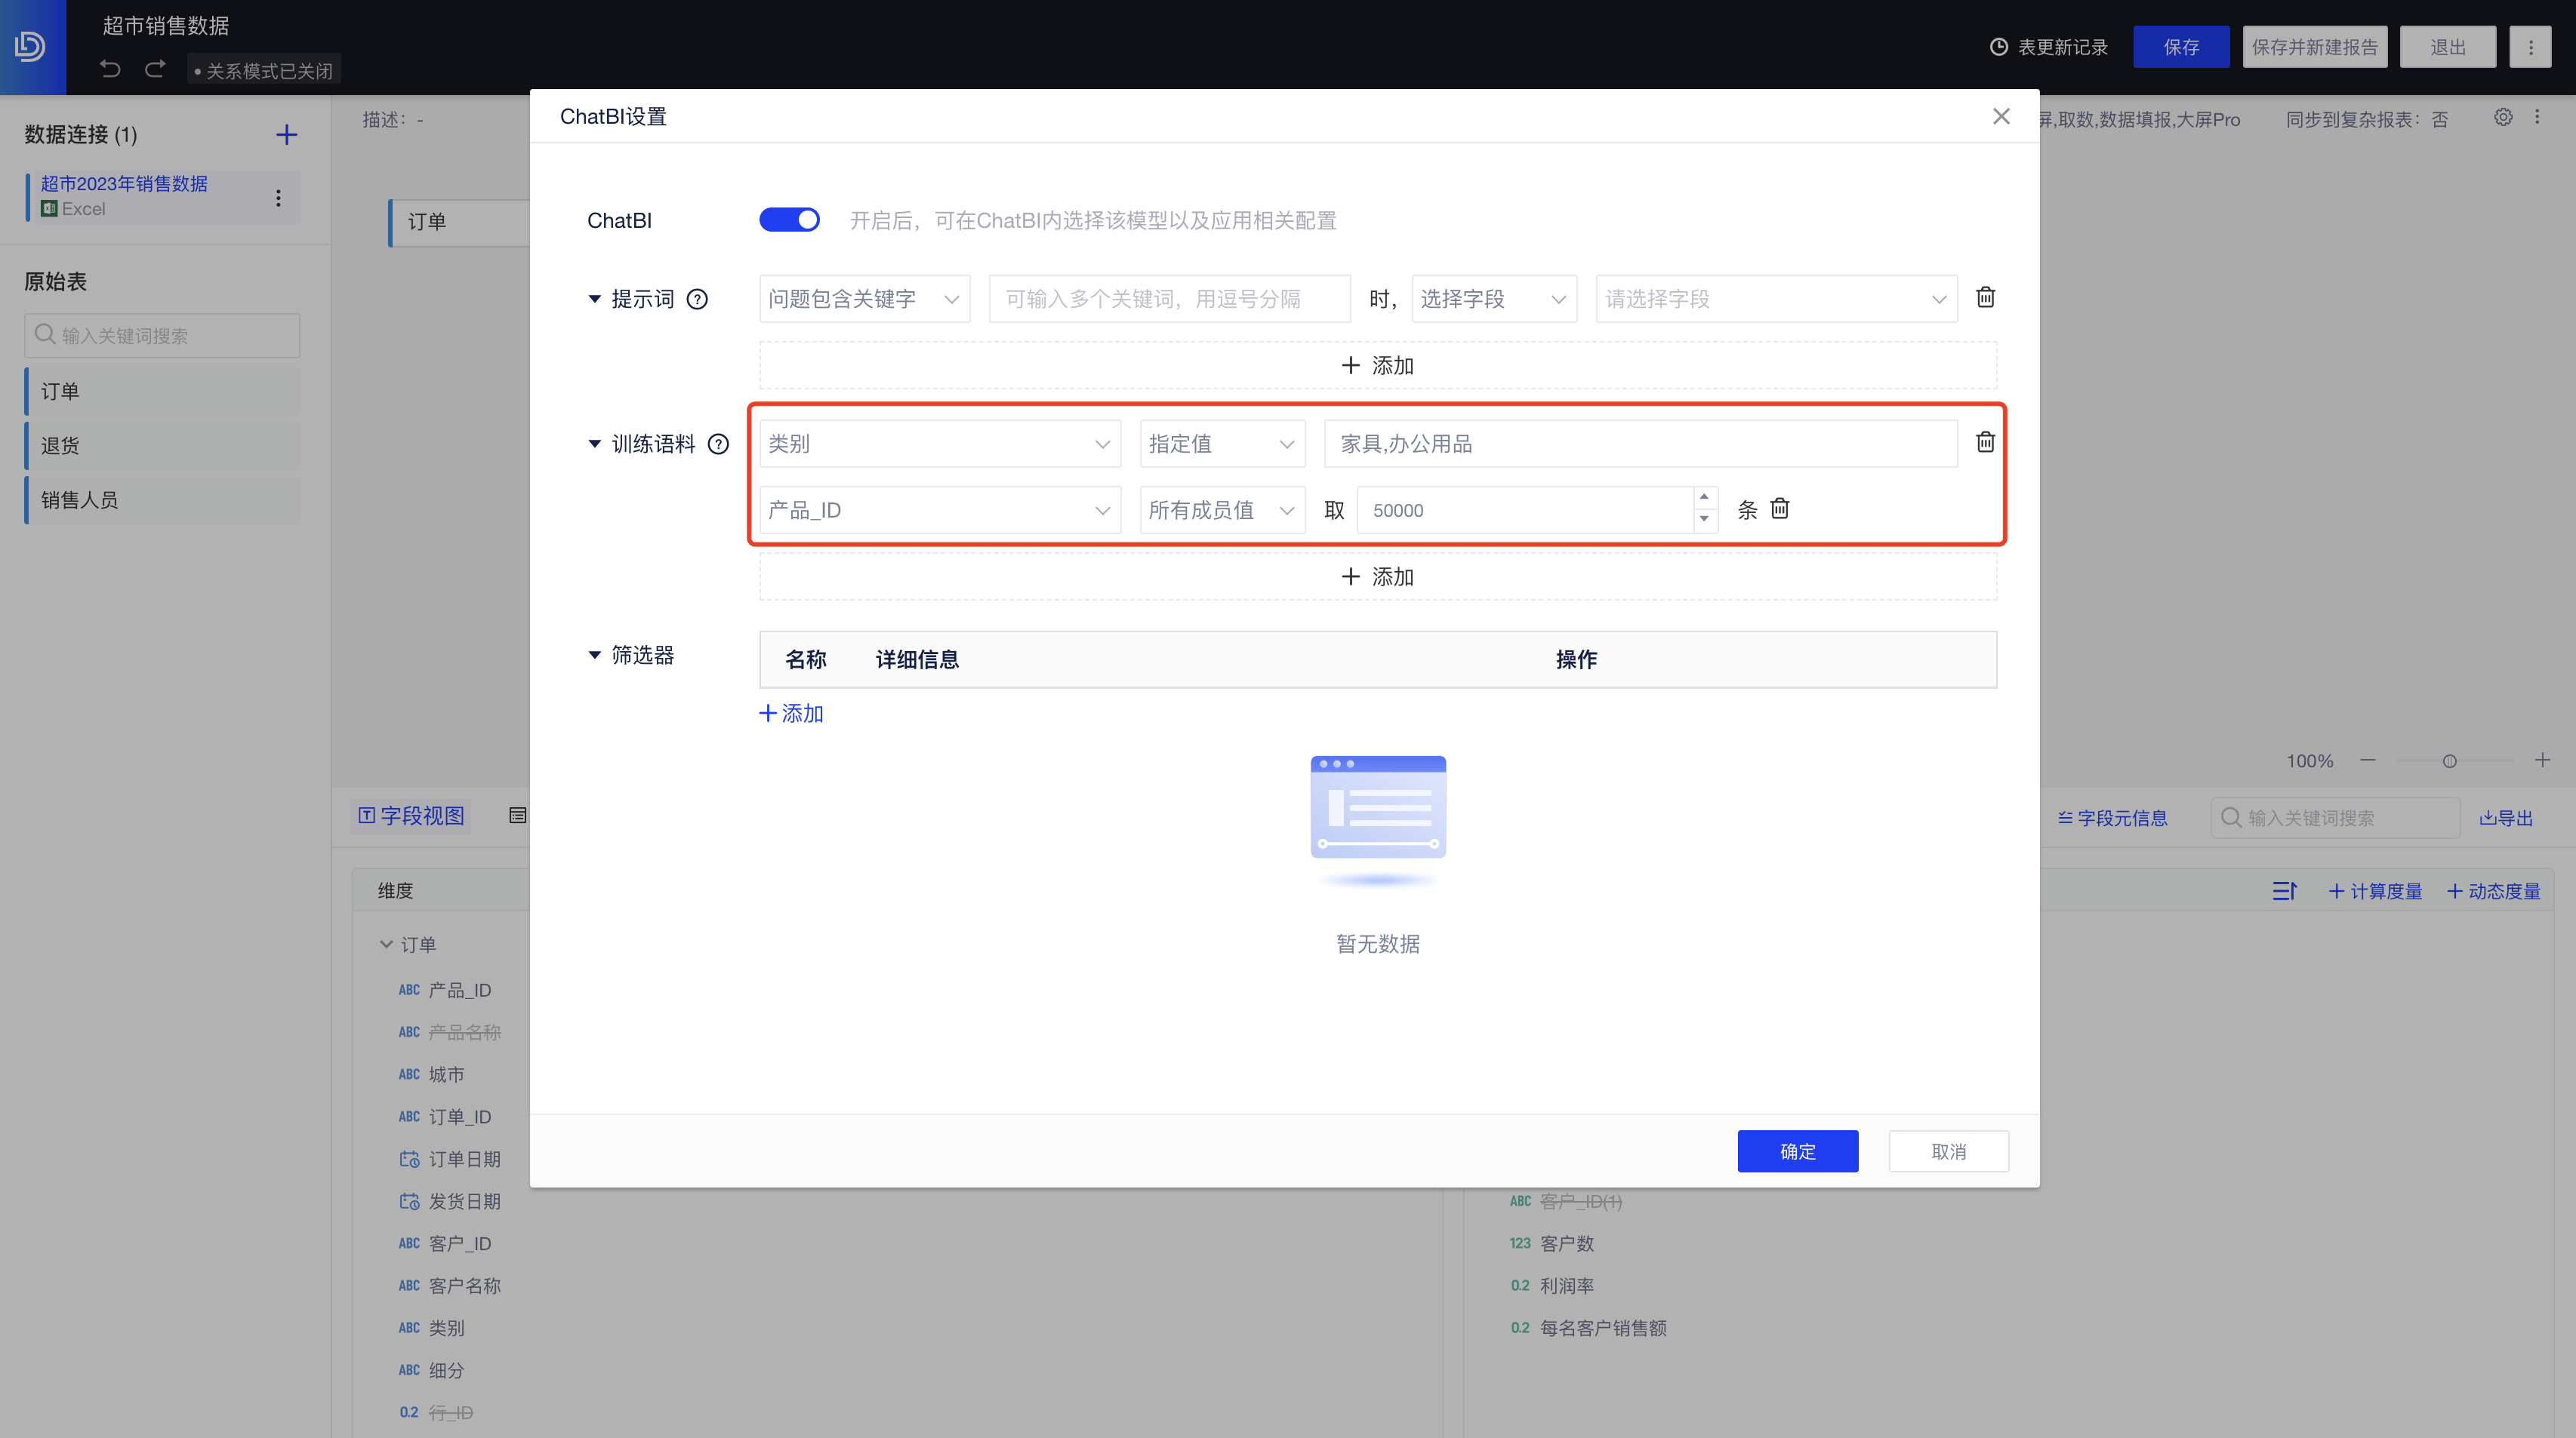This screenshot has height=1438, width=2576.
Task: Confirm settings with 确定 button
Action: [1797, 1151]
